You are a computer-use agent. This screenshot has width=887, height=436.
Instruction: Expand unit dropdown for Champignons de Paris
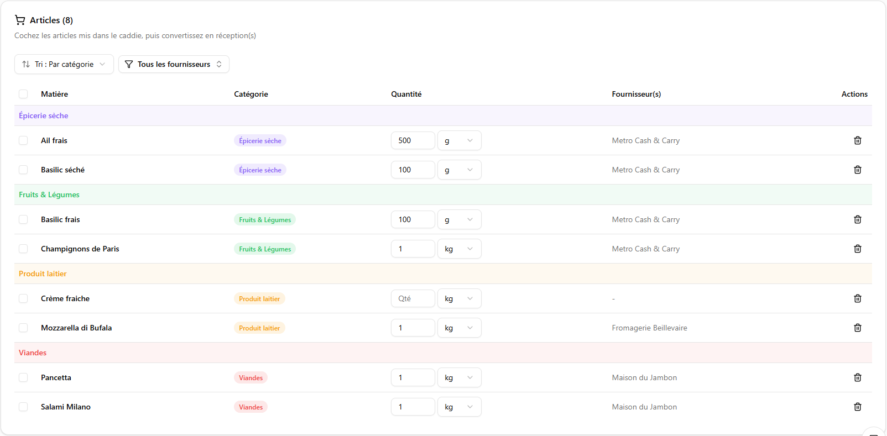coord(459,249)
